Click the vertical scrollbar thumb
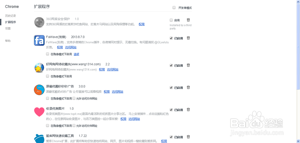This screenshot has height=143, width=300. click(x=298, y=46)
